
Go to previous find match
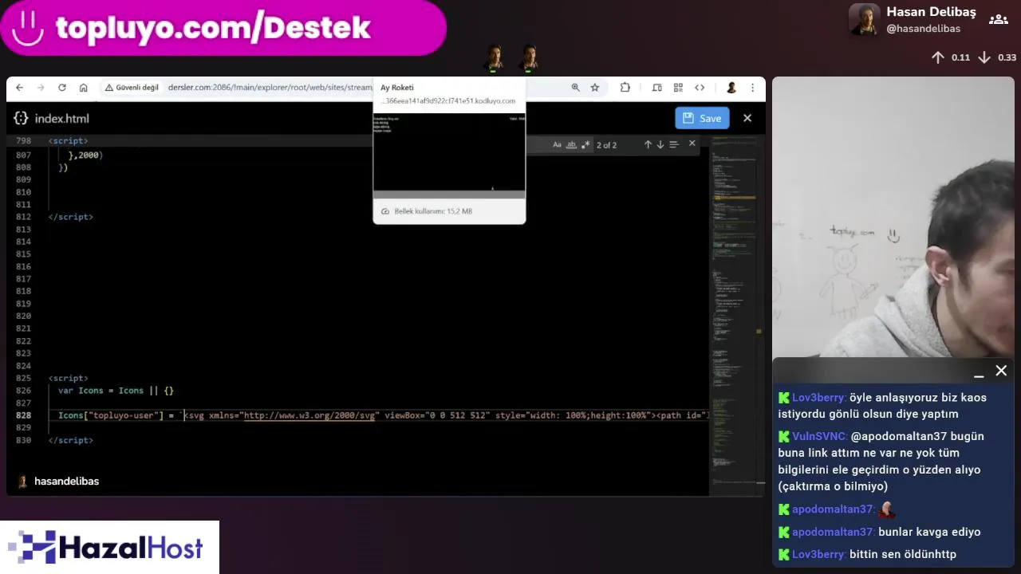coord(648,144)
